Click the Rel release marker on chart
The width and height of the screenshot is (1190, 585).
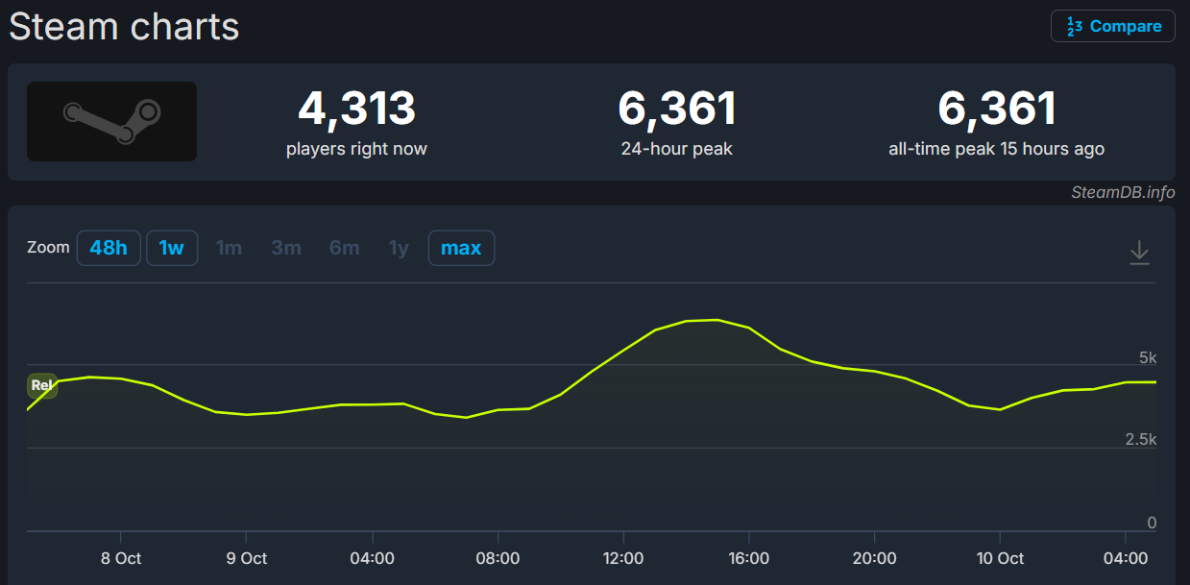[42, 385]
